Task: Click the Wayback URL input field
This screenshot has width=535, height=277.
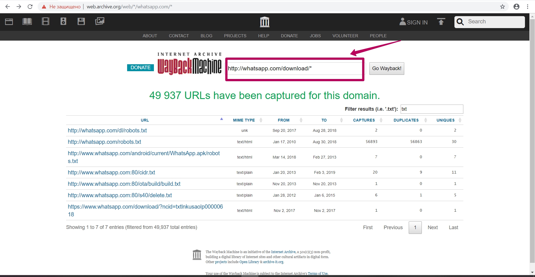Action: pos(294,68)
